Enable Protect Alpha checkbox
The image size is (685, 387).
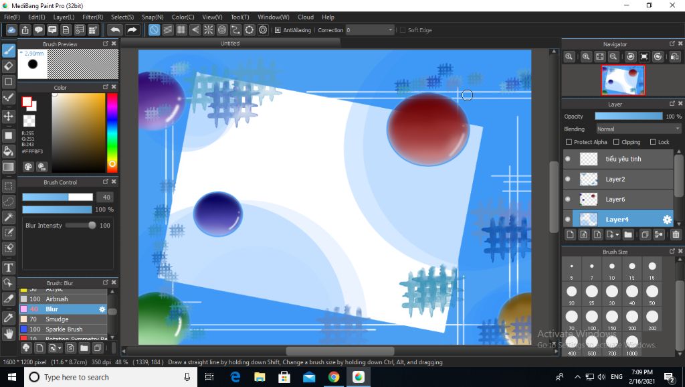point(569,142)
